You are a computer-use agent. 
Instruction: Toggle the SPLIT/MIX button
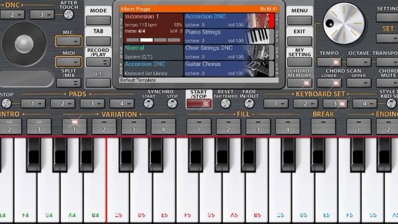(68, 83)
